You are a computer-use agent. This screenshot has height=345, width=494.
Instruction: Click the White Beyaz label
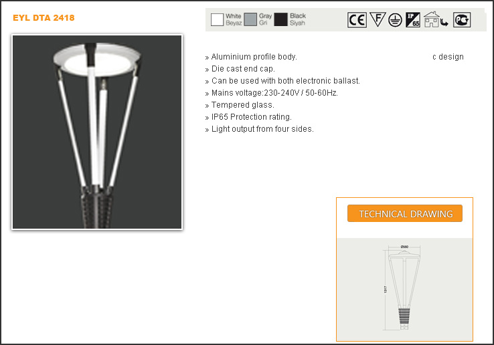[234, 19]
